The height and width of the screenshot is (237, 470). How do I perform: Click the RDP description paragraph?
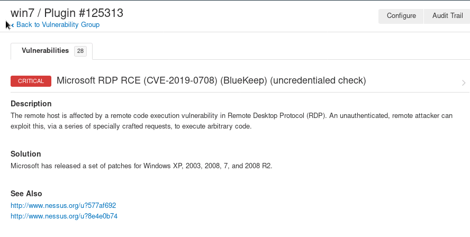pyautogui.click(x=231, y=121)
